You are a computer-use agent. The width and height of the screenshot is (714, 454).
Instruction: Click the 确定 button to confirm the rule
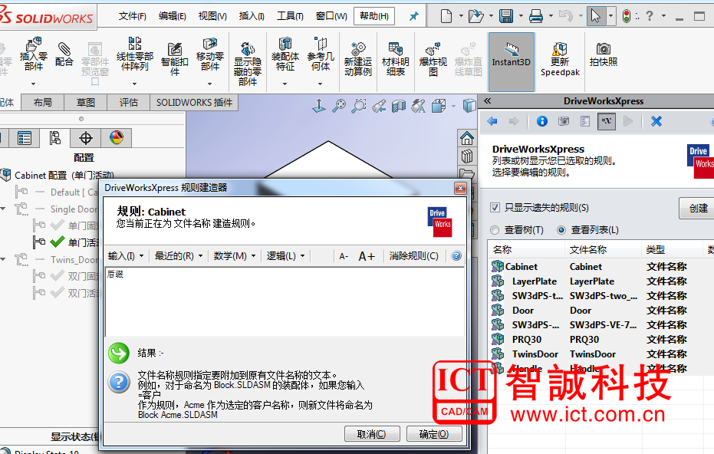coord(433,433)
